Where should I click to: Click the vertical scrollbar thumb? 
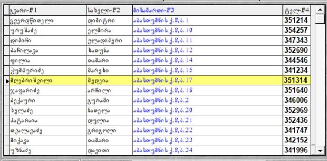pyautogui.click(x=320, y=19)
